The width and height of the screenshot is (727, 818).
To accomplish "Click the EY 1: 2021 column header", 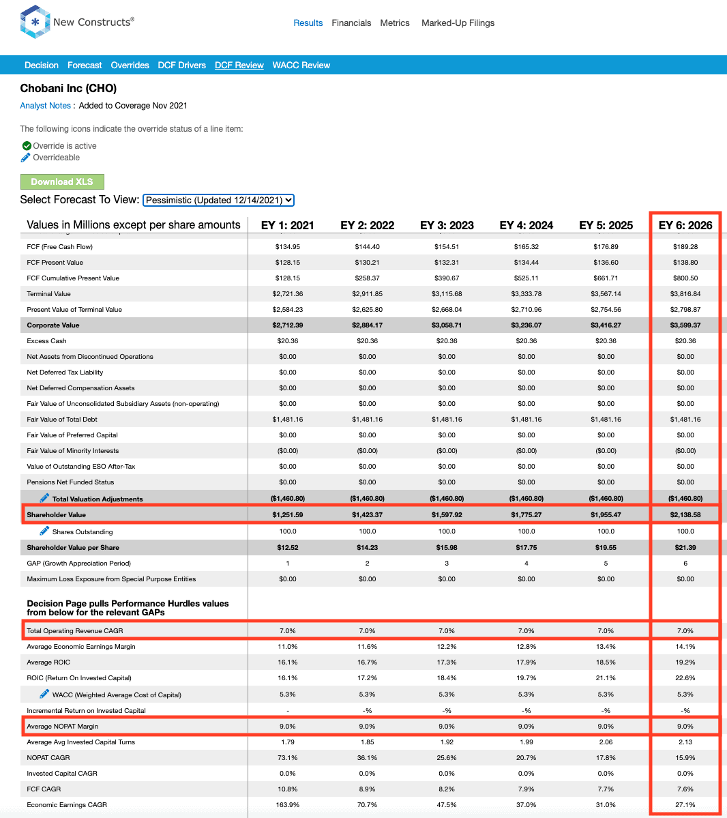I will [288, 225].
